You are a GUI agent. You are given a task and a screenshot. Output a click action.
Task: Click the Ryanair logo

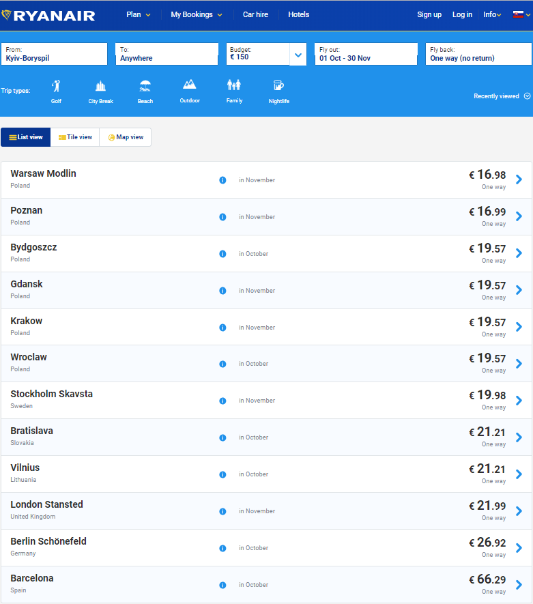click(48, 16)
